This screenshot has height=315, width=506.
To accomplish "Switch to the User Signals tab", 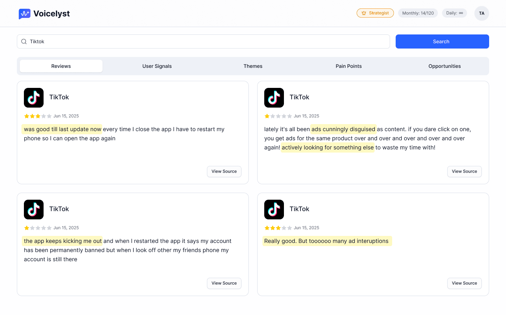I will point(157,66).
